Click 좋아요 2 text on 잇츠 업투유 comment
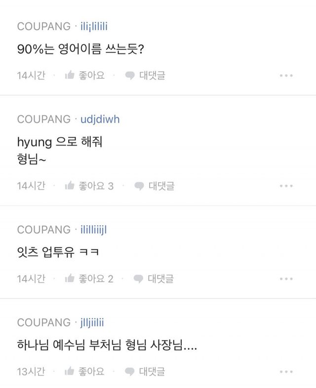316x388 pixels. (x=96, y=279)
